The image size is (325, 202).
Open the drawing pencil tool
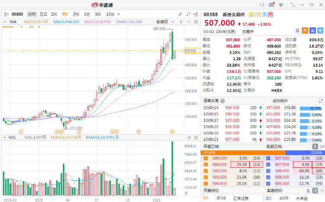click(180, 14)
